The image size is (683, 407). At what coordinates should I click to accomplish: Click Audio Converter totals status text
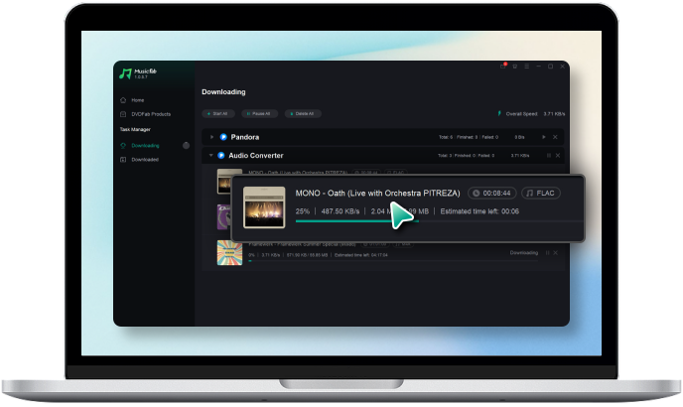tap(466, 156)
